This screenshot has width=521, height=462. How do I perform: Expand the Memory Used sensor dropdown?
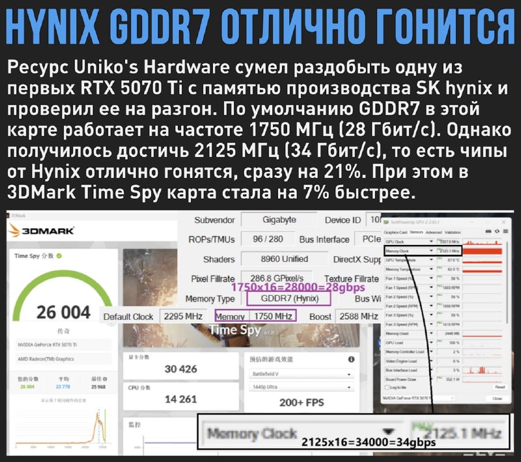[431, 334]
